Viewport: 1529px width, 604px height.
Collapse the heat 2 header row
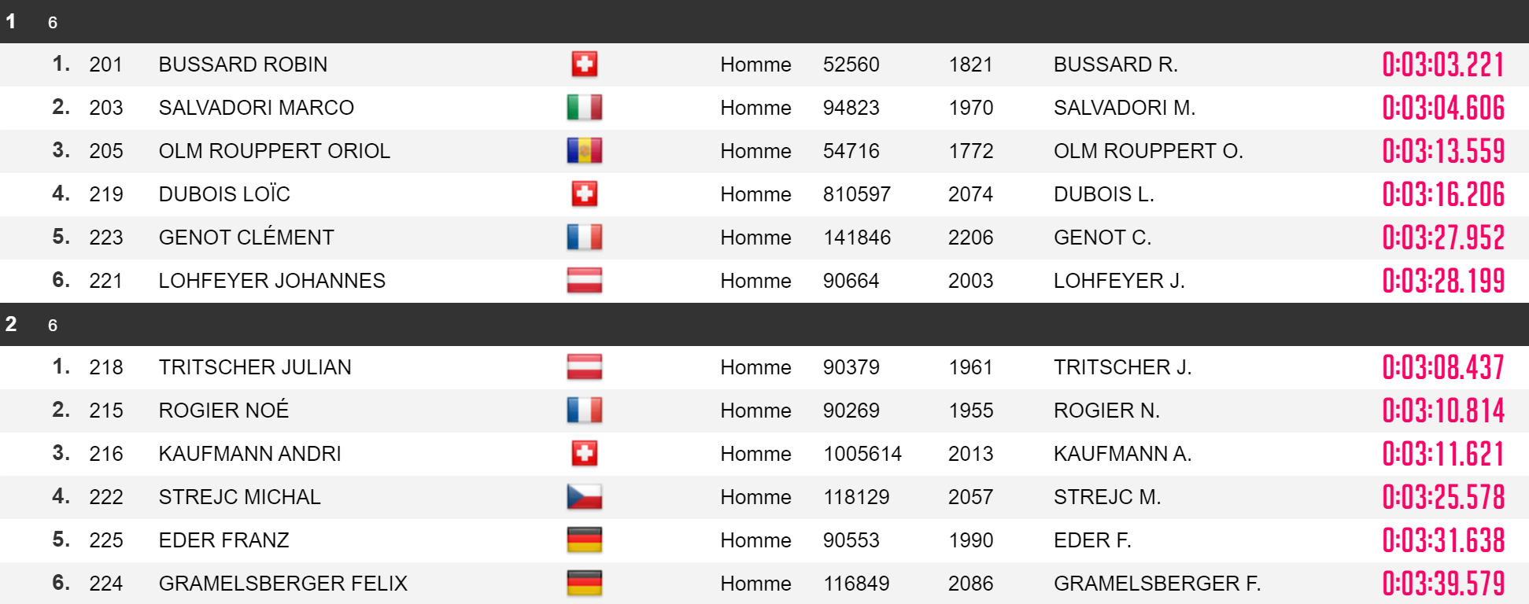pos(764,324)
